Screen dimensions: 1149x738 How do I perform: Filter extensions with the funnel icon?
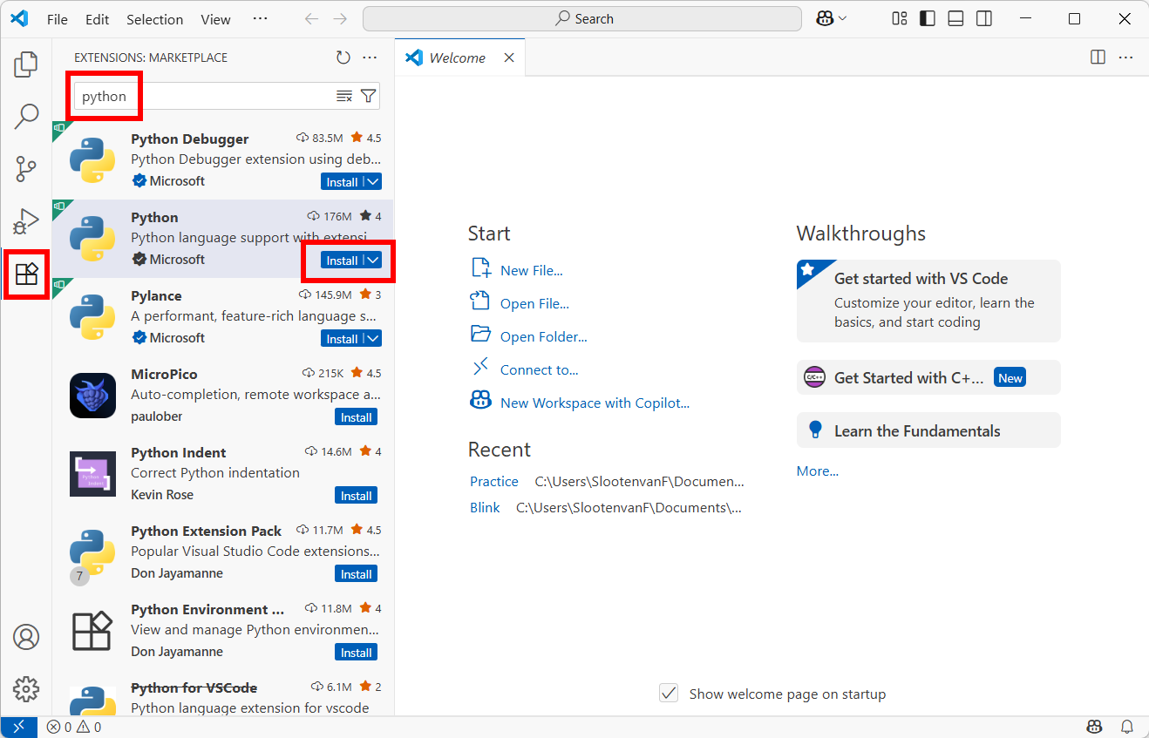click(x=369, y=96)
